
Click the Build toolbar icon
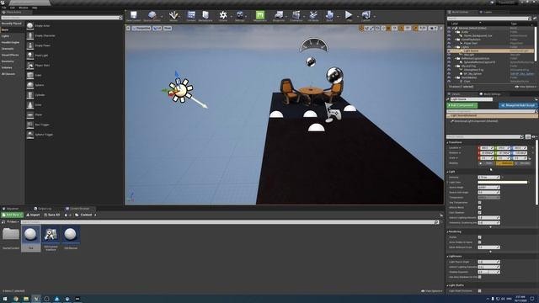329,15
